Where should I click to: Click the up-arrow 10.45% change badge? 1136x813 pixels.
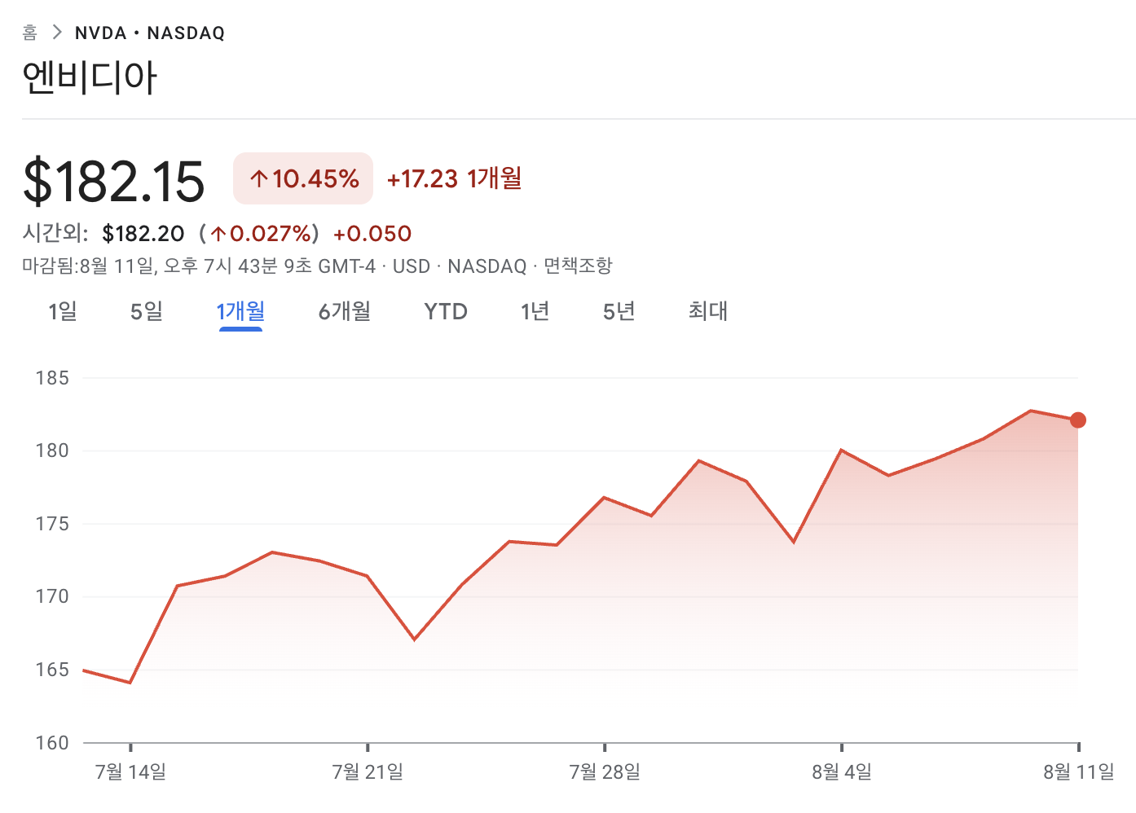pyautogui.click(x=303, y=178)
